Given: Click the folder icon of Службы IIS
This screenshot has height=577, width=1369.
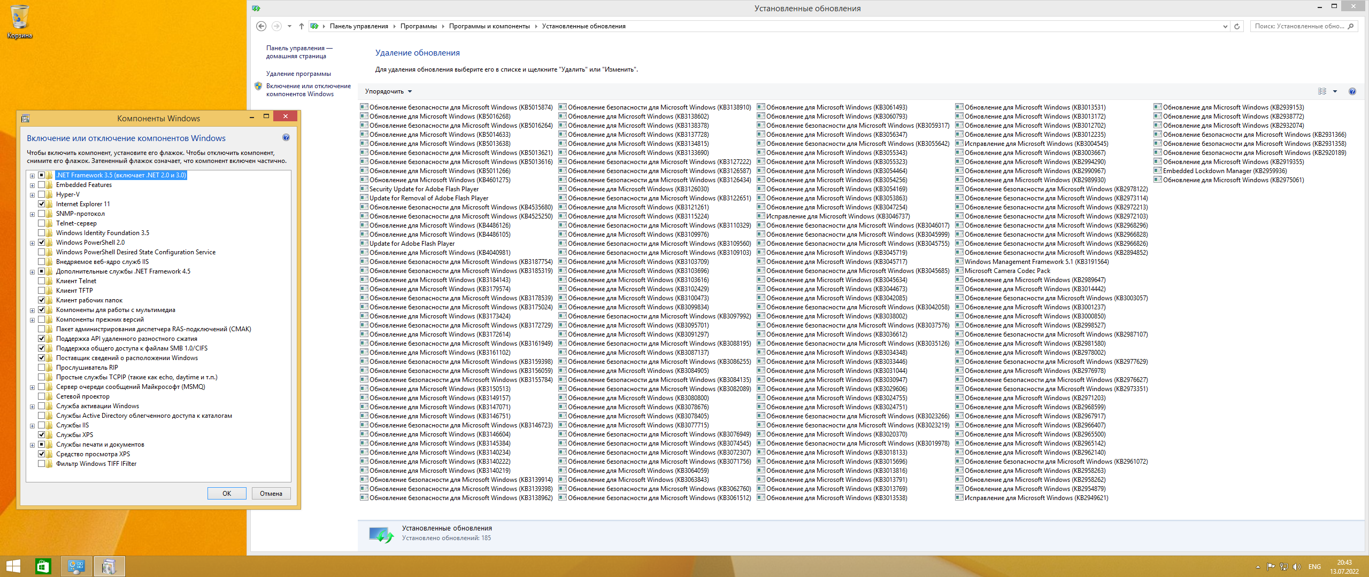Looking at the screenshot, I should pyautogui.click(x=50, y=425).
